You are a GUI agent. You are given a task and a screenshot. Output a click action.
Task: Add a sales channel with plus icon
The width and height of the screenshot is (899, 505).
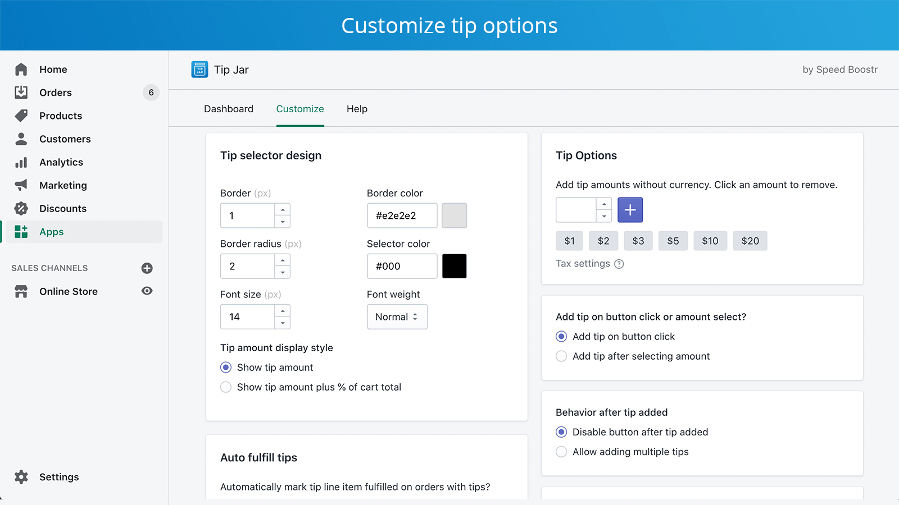coord(147,268)
